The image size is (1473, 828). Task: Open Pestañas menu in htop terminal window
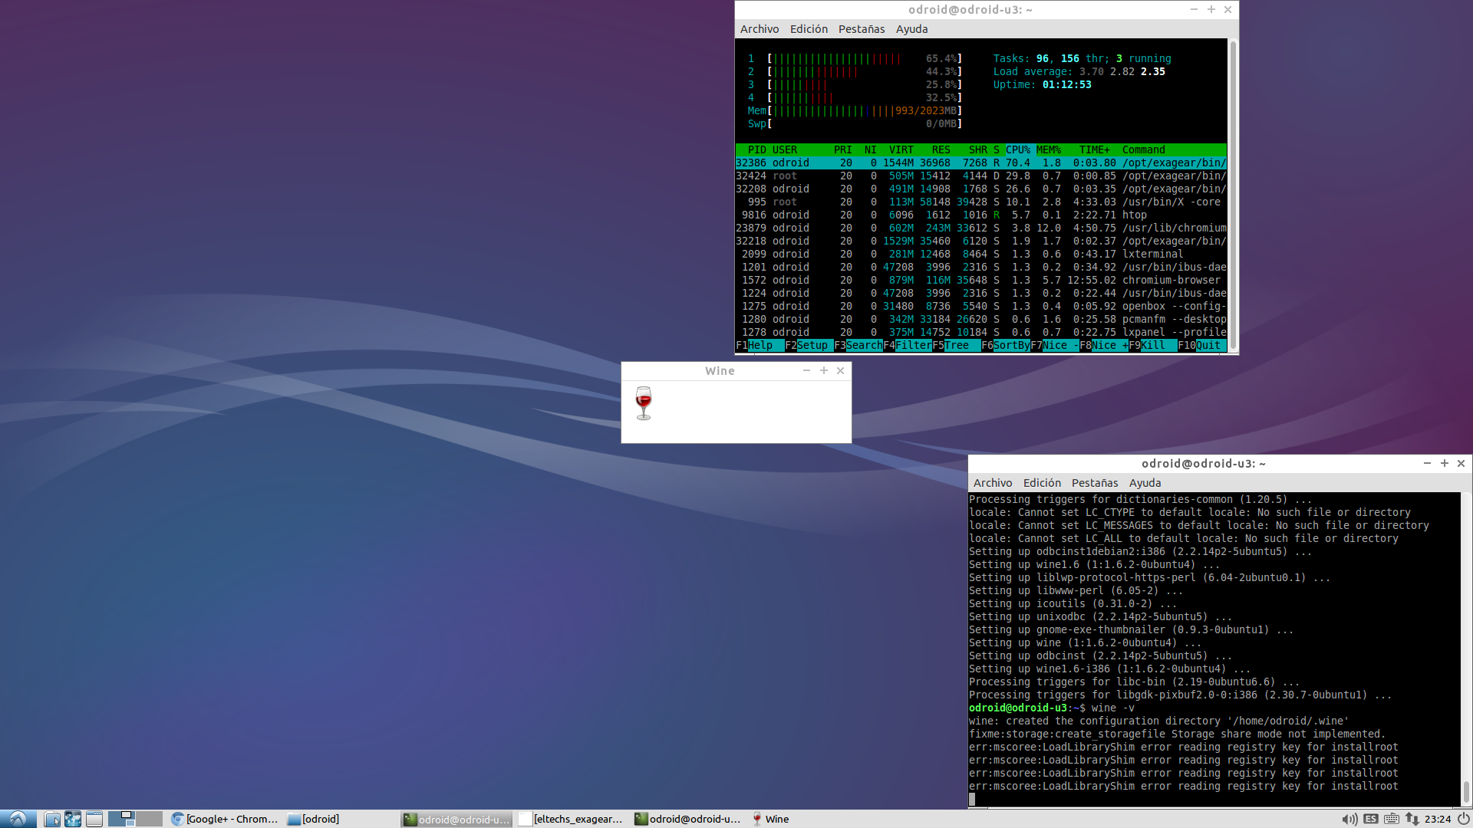tap(861, 29)
